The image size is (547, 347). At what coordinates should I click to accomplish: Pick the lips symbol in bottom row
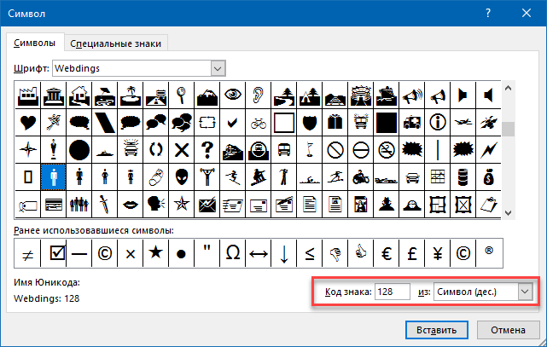click(131, 205)
